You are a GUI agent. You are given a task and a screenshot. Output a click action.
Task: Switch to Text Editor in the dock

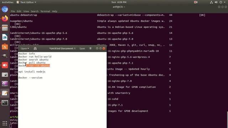pyautogui.click(x=5, y=93)
